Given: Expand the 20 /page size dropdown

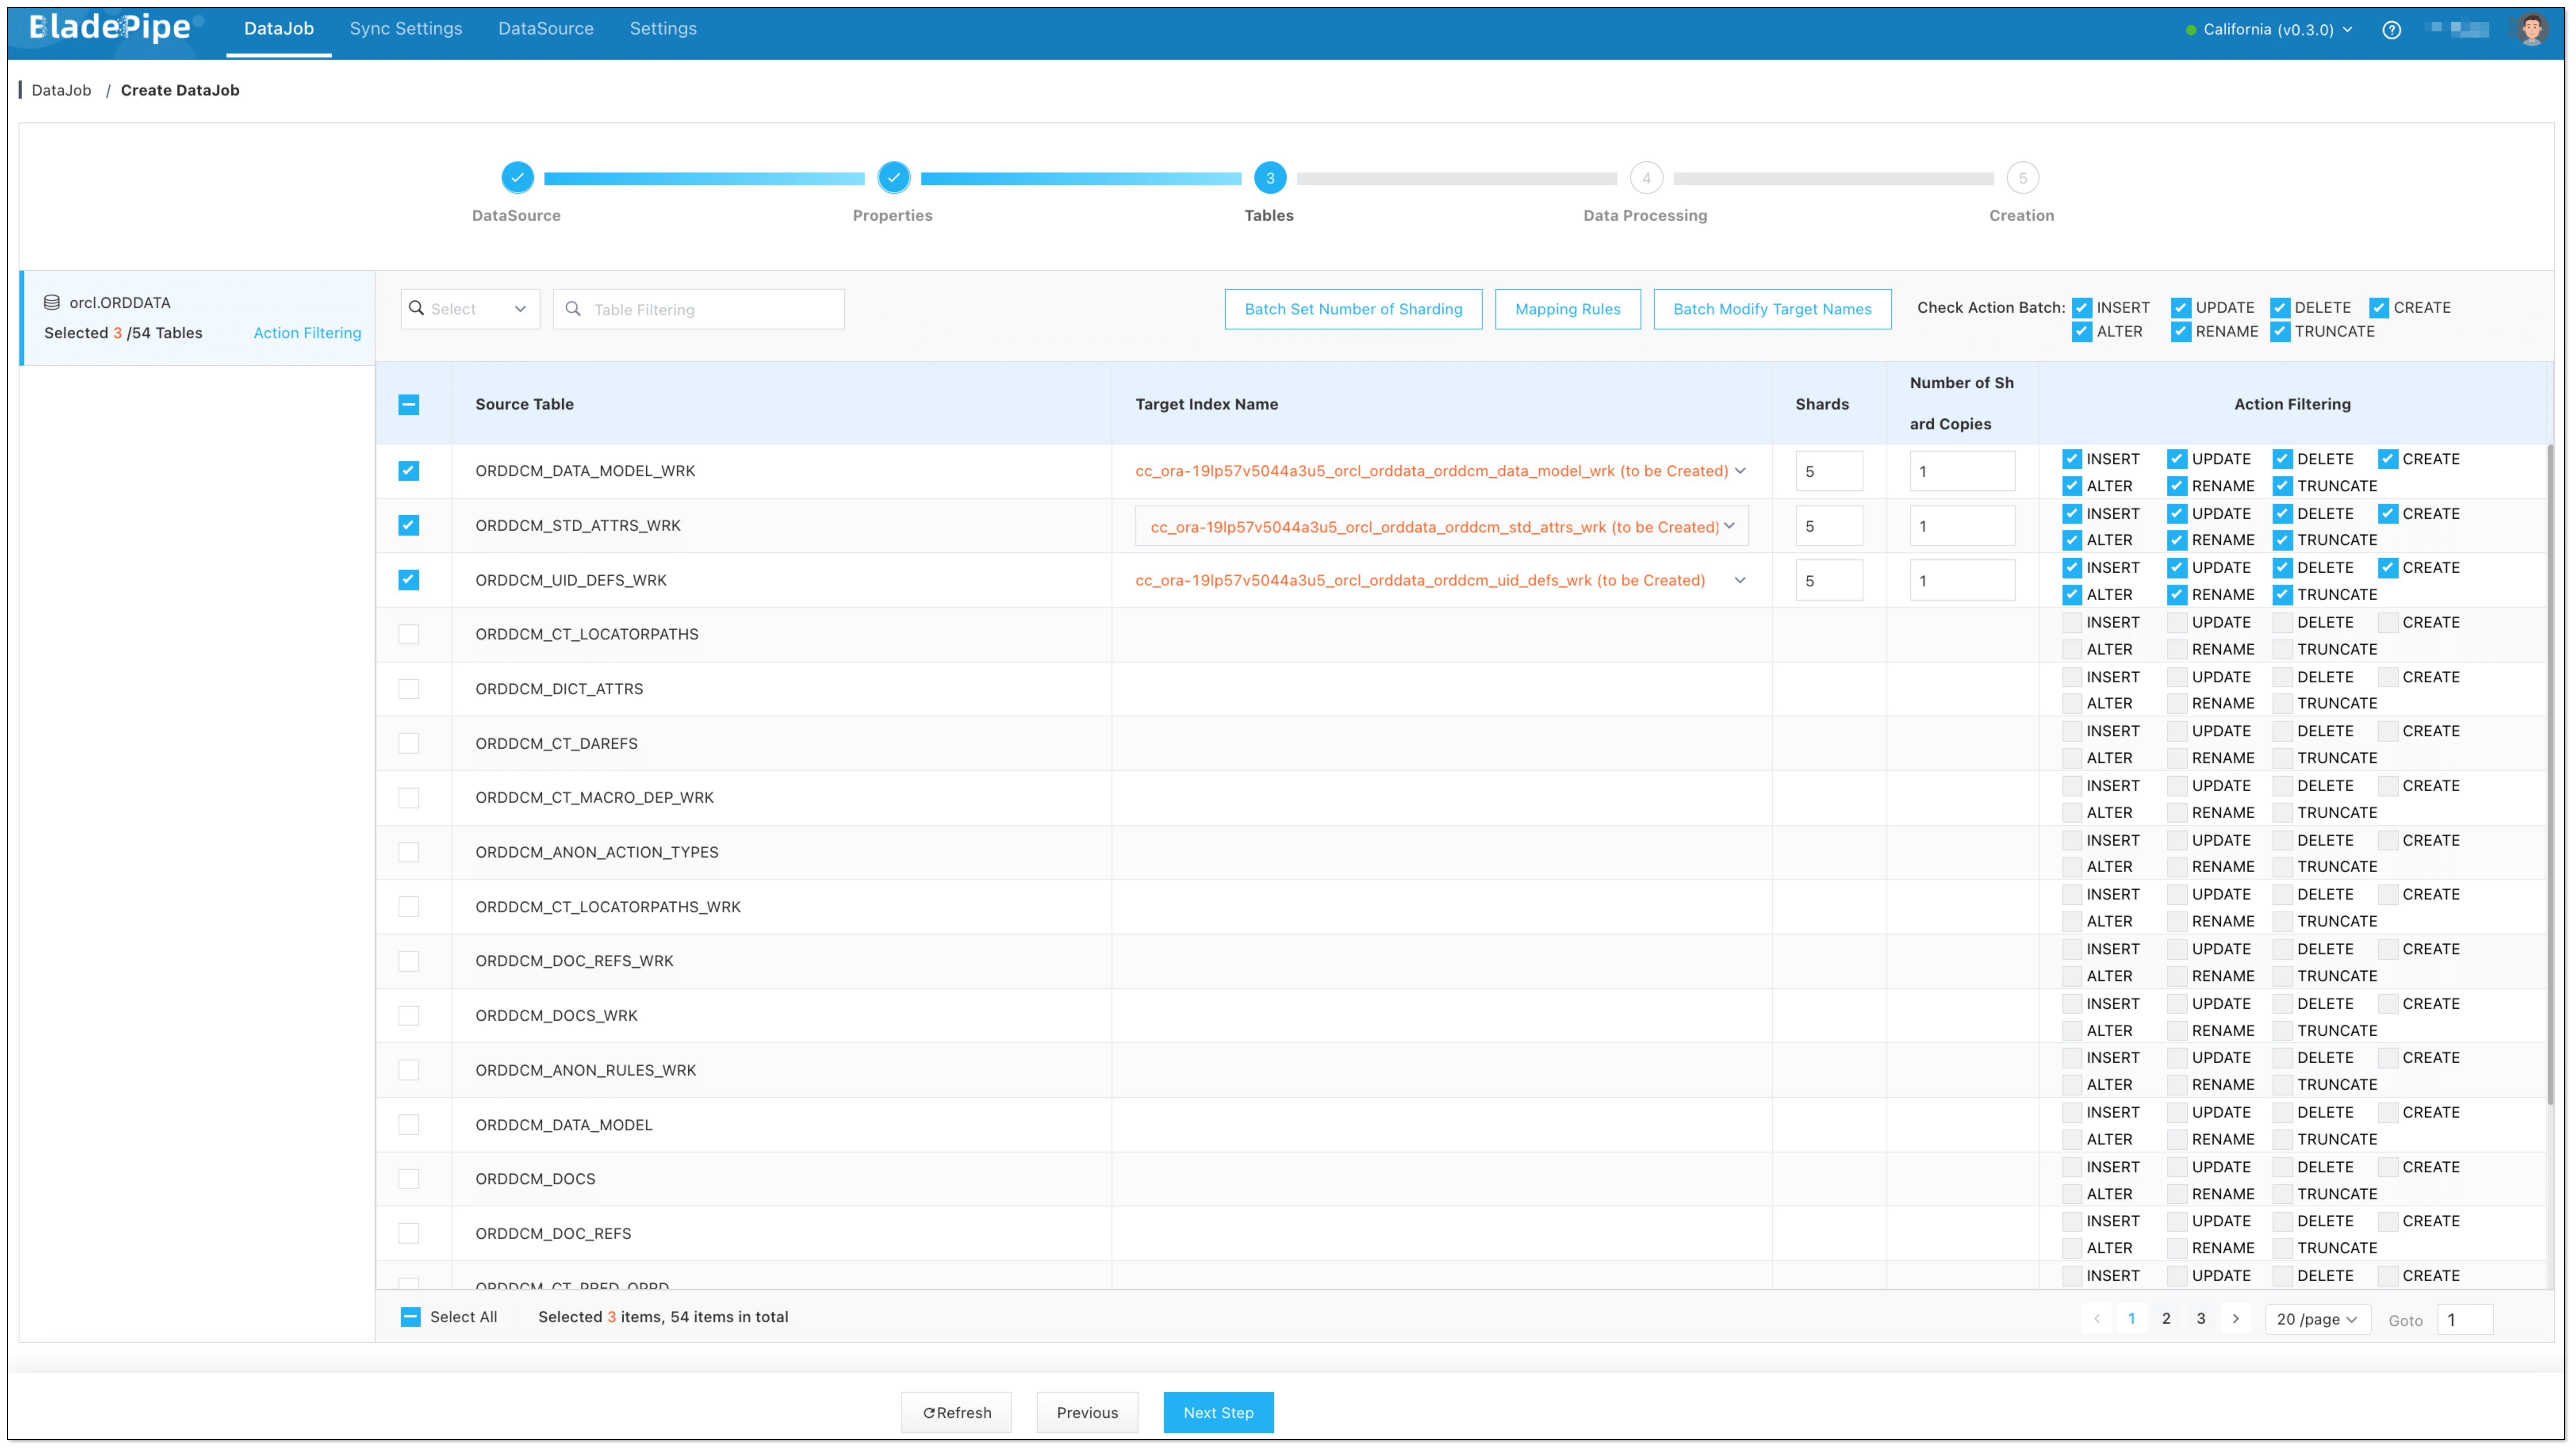Looking at the screenshot, I should point(2317,1319).
